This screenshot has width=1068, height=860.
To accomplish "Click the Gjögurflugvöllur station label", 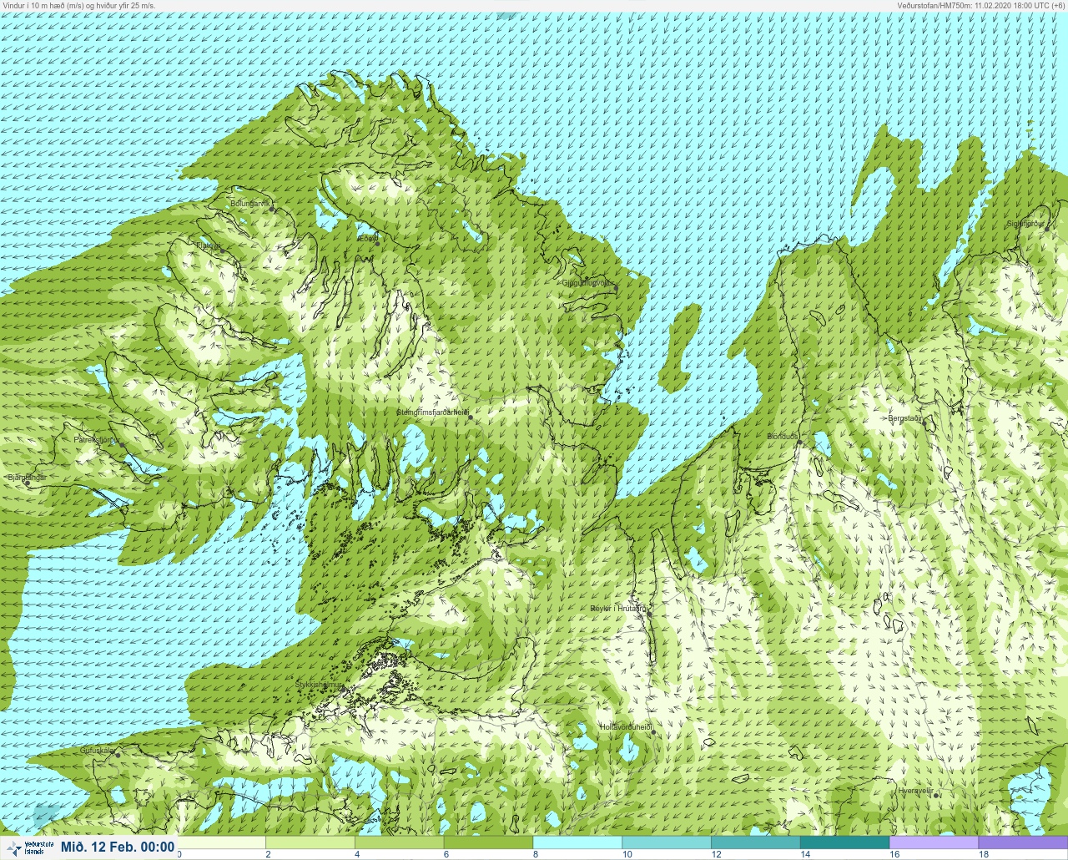I will click(x=588, y=283).
